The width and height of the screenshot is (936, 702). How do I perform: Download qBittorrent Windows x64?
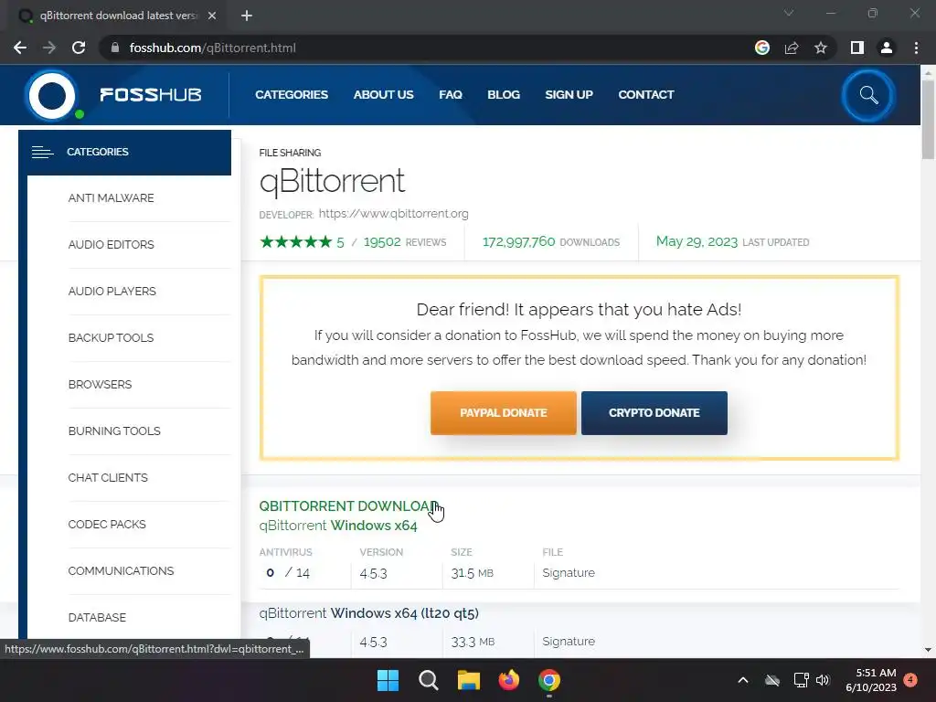coord(338,526)
